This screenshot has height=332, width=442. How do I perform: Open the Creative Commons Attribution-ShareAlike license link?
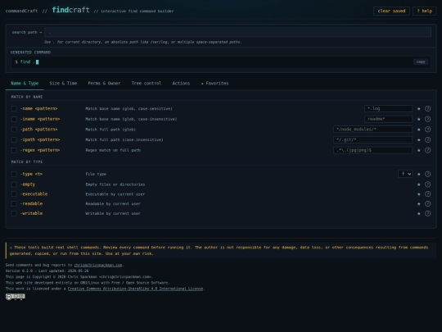(x=135, y=289)
